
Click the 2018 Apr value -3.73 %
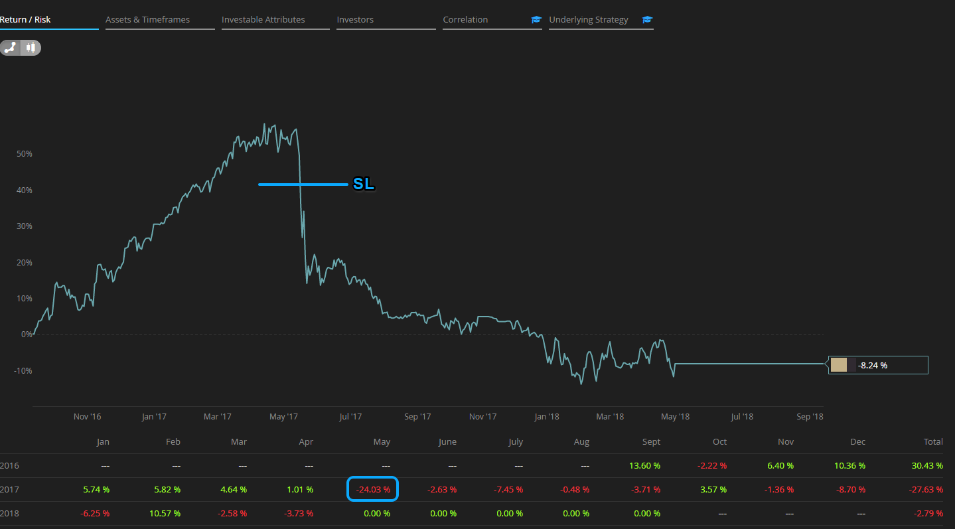point(297,514)
